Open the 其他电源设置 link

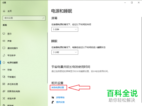click(58, 87)
